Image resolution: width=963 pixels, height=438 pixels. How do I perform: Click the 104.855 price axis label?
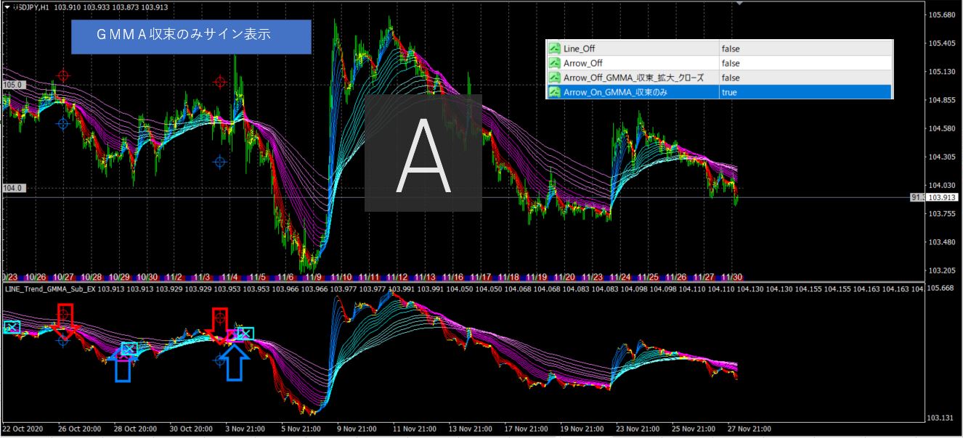point(943,100)
